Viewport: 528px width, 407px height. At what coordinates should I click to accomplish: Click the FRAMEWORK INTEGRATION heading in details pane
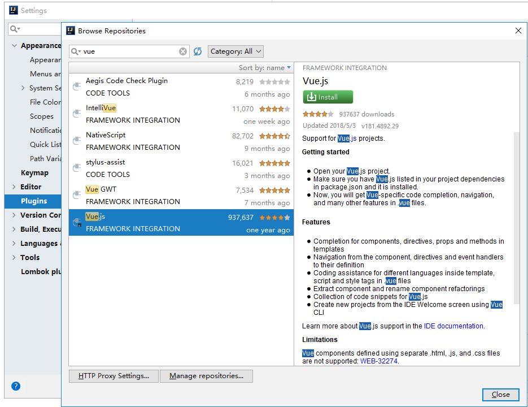[344, 68]
